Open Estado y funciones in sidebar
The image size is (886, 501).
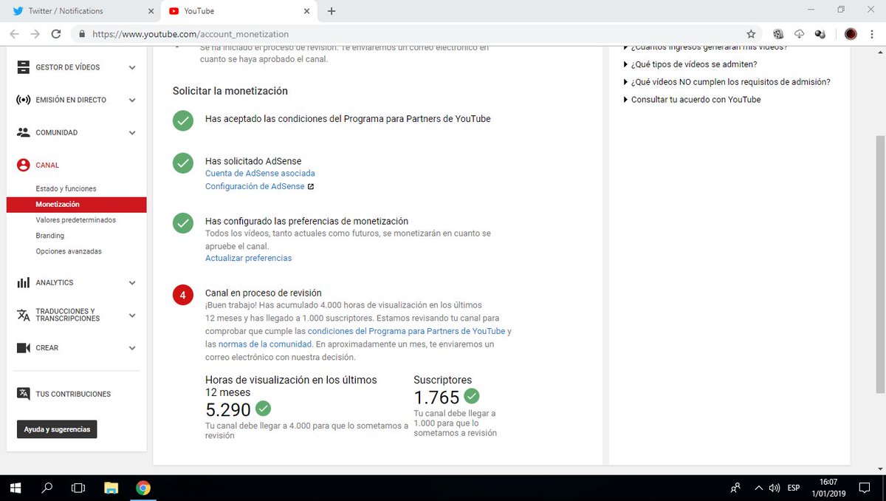(66, 188)
